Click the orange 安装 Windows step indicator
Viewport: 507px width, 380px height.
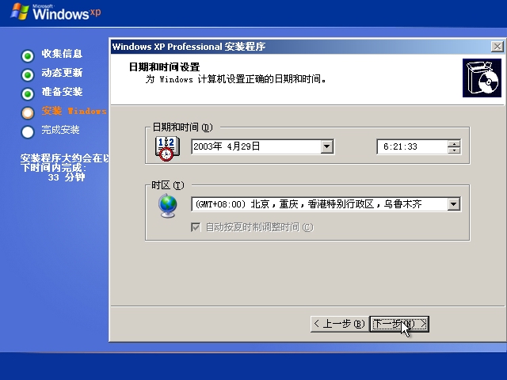(x=28, y=112)
